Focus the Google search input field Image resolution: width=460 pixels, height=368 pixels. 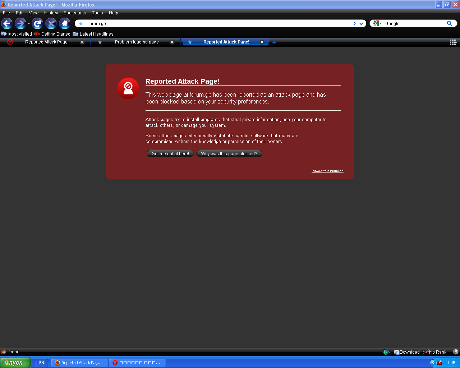(415, 24)
